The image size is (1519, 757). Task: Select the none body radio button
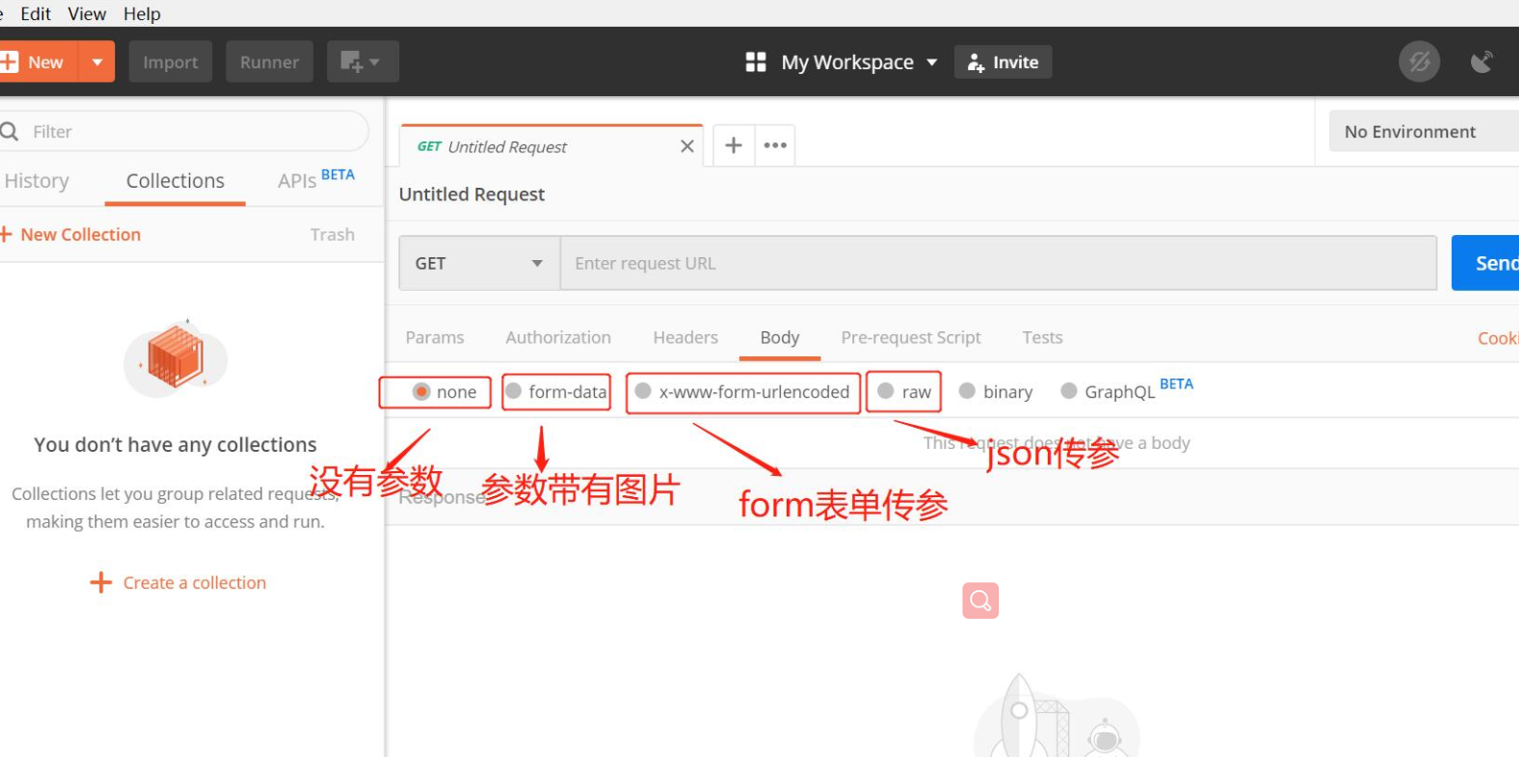(x=421, y=391)
